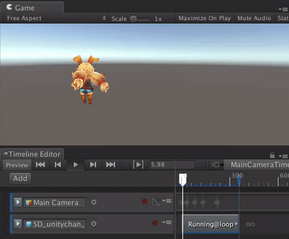Open the timeline mode selector dropdown
The width and height of the screenshot is (289, 239).
click(x=217, y=165)
